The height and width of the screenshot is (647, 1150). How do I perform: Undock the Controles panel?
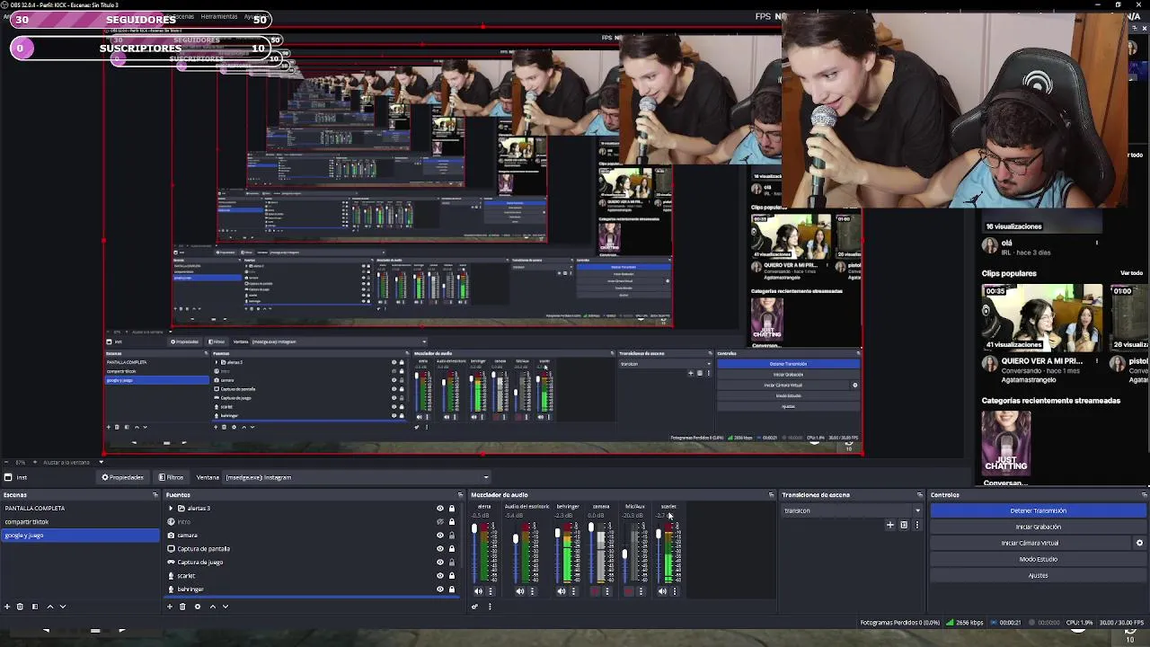click(1144, 495)
